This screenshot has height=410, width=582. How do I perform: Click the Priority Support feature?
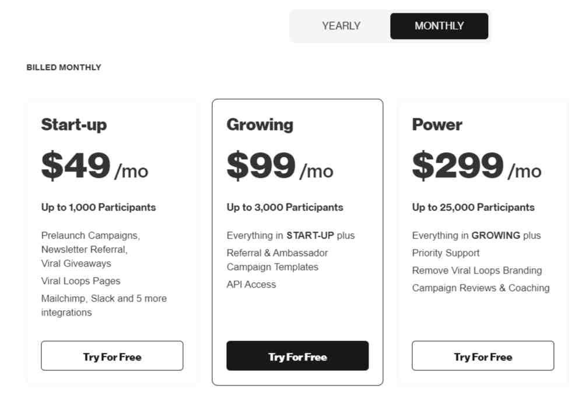tap(446, 253)
